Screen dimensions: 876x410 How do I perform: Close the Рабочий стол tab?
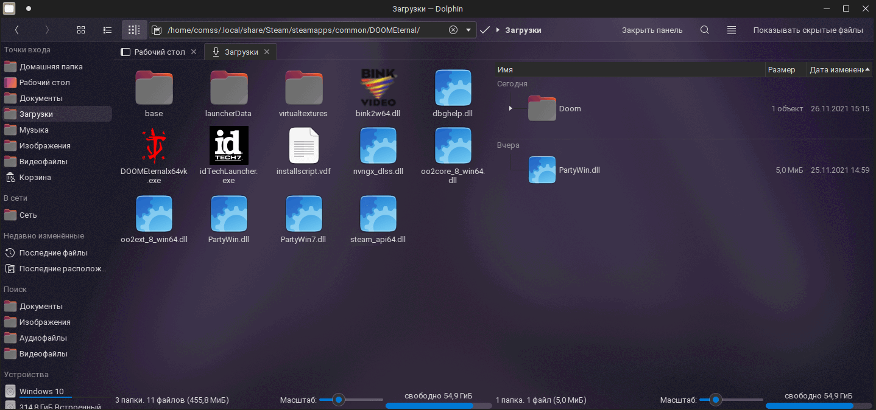[x=194, y=52]
